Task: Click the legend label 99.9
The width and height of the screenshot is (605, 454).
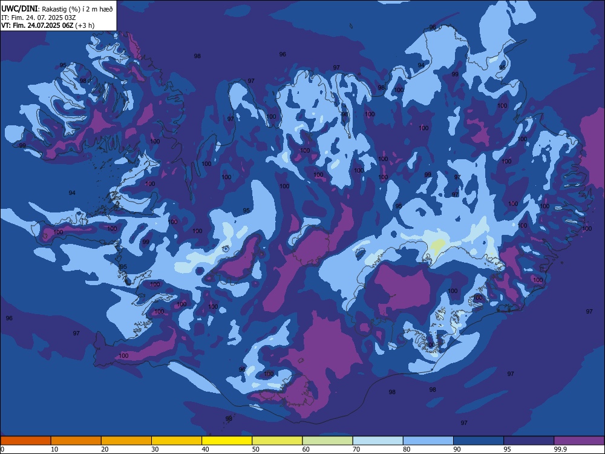Action: [560, 449]
